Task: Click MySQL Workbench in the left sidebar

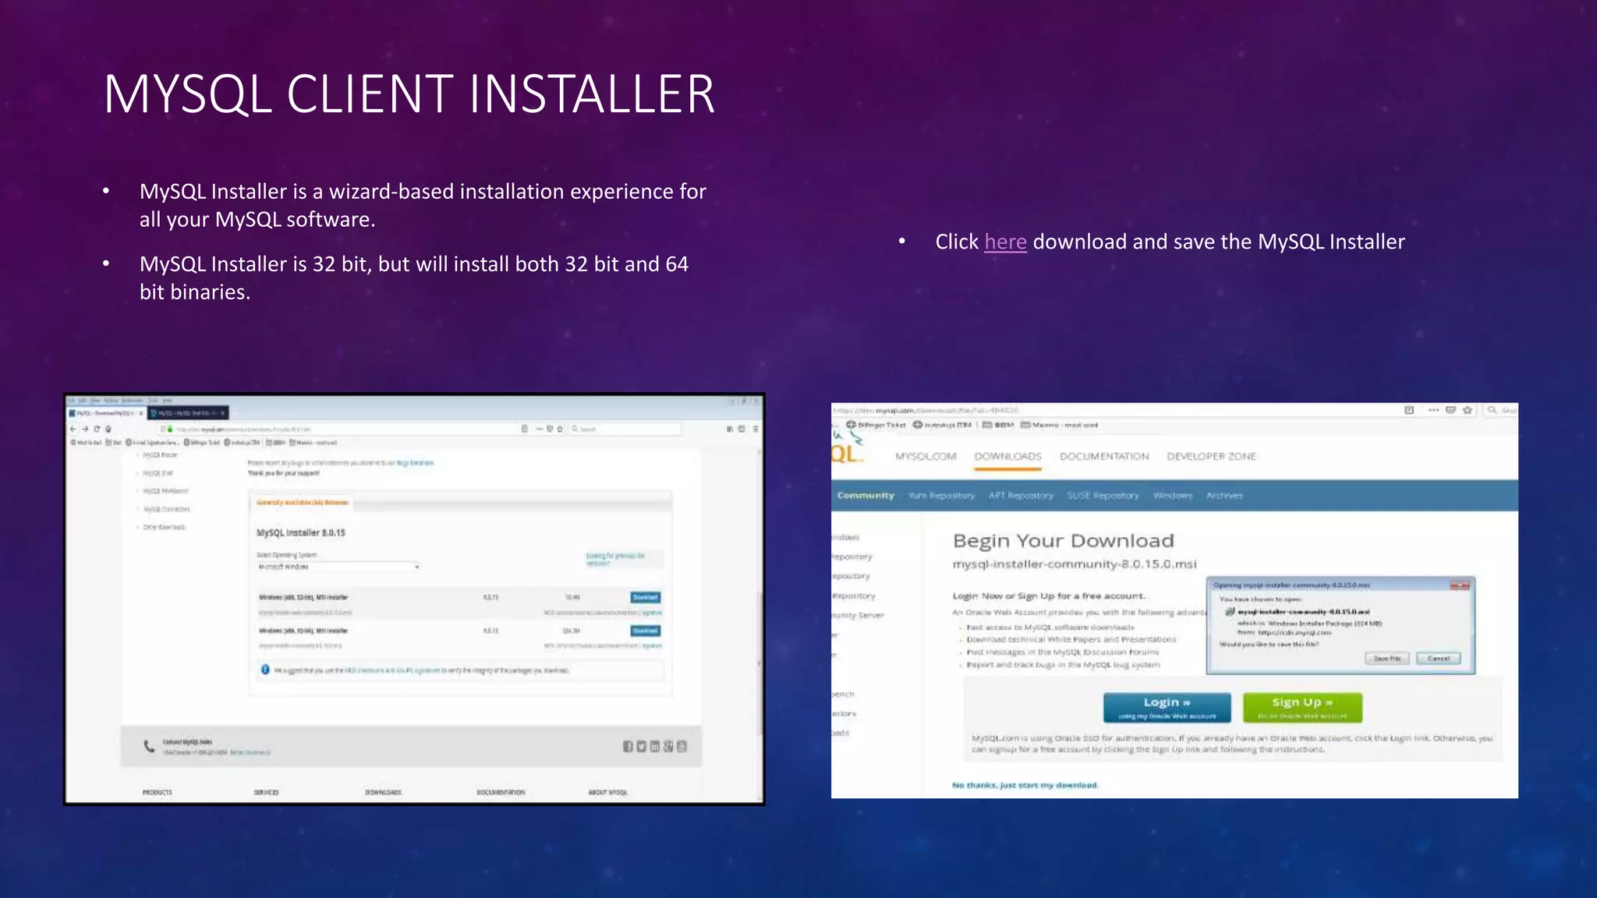Action: point(165,491)
